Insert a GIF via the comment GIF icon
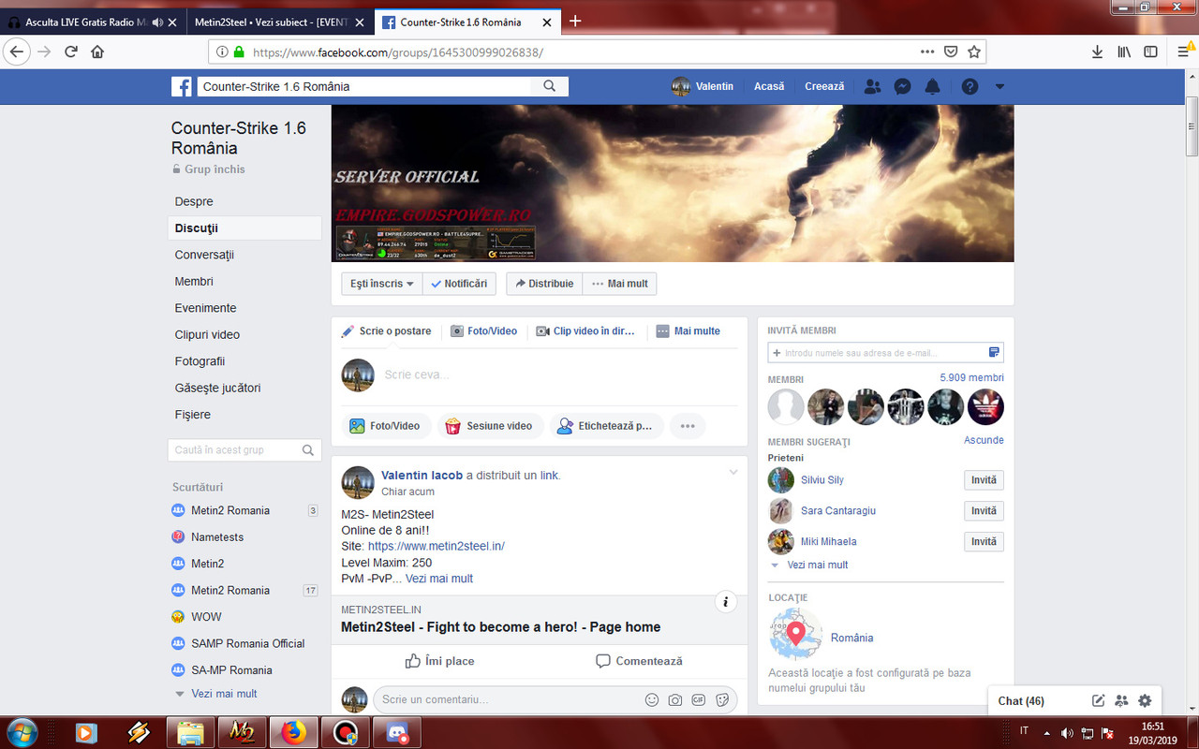Image resolution: width=1199 pixels, height=749 pixels. coord(698,699)
